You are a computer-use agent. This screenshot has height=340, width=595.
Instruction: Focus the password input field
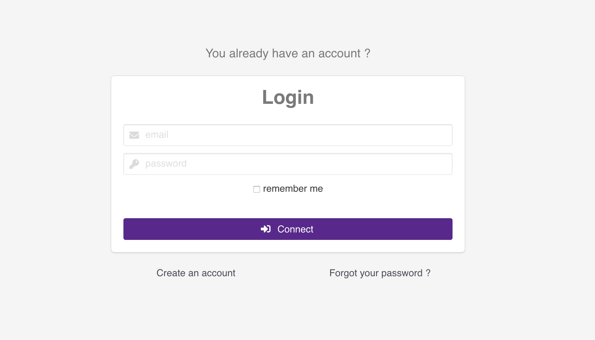[x=288, y=164]
